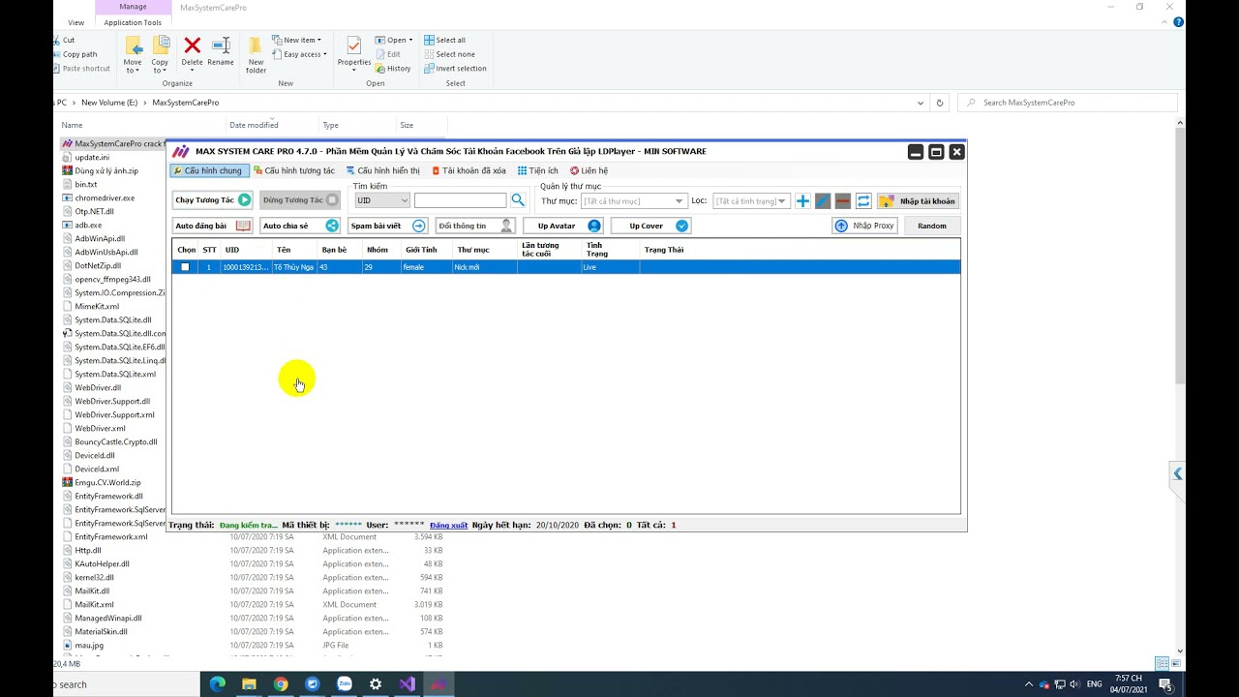This screenshot has width=1239, height=697.
Task: Click History in Explorer ribbon
Action: tap(394, 69)
